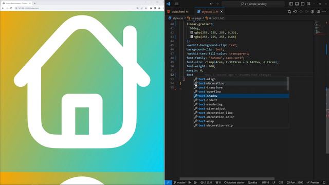This screenshot has height=185, width=329.
Task: Bookmark the page with the star icon
Action: click(146, 8)
